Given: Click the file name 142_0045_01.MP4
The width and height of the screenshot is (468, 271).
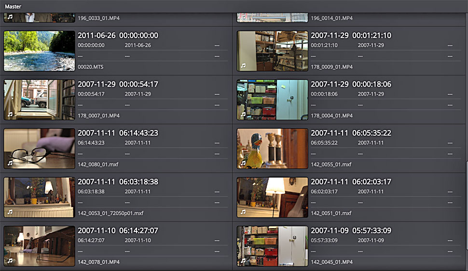Looking at the screenshot, I should coord(331,262).
